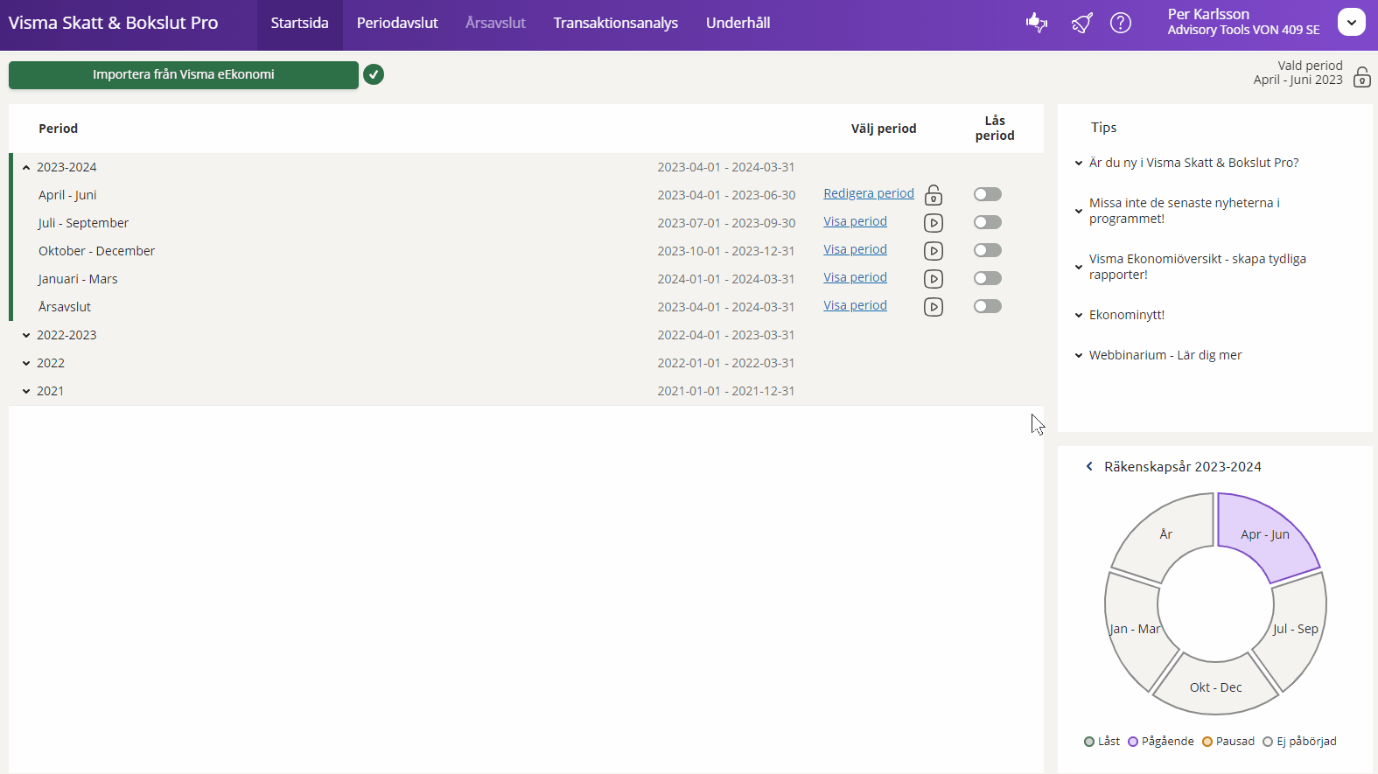Select the Okt - Dec chart segment
1378x774 pixels.
click(x=1215, y=687)
